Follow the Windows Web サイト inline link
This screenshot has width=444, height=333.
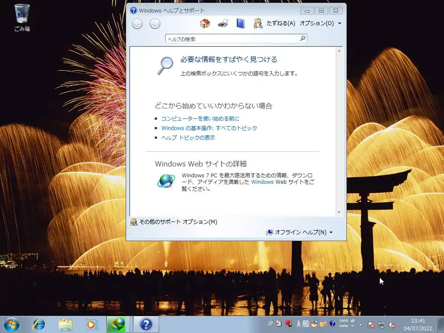(262, 182)
